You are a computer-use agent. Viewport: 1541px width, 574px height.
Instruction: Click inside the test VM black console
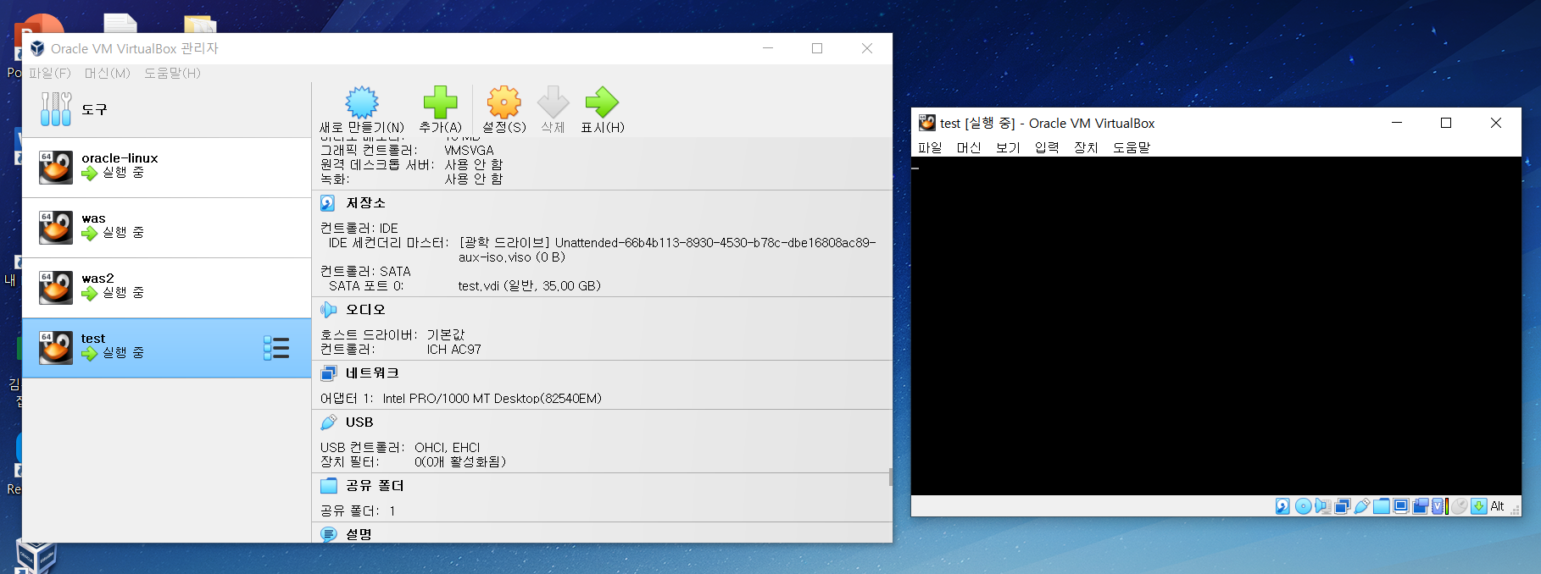tap(1216, 326)
